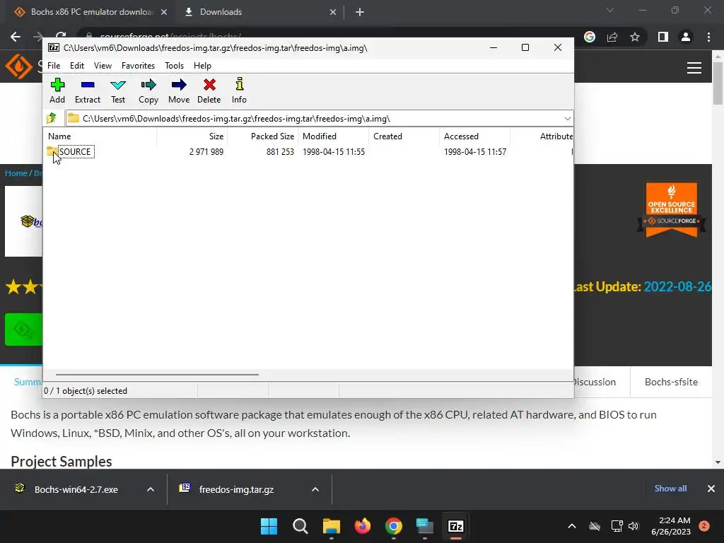Sort by the Name column header
This screenshot has height=543, width=724.
(100, 136)
